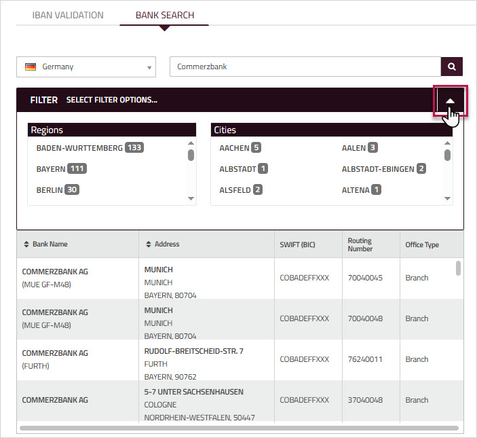The height and width of the screenshot is (438, 477).
Task: Click routing number 70040045
Action: 365,278
